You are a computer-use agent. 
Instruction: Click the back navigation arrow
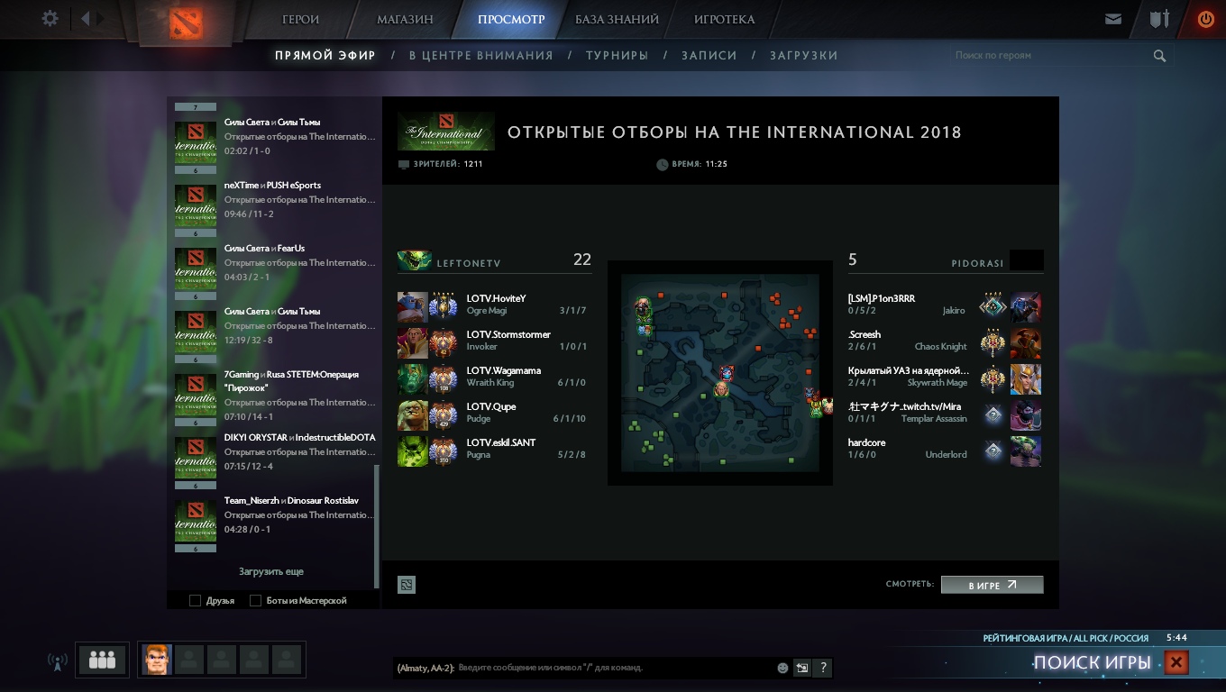86,19
